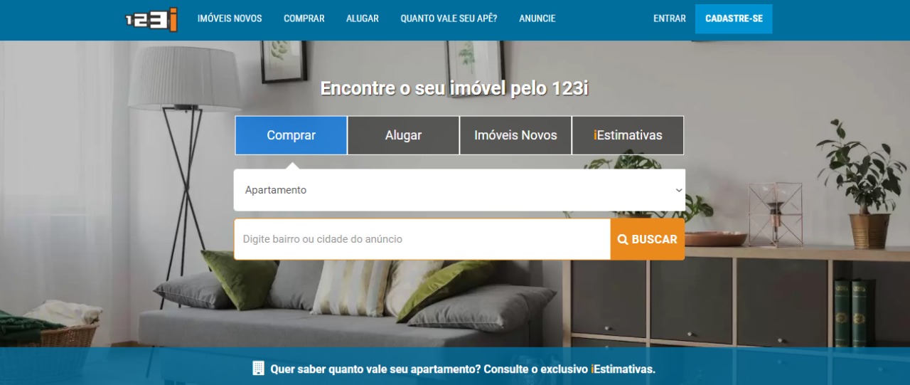910x385 pixels.
Task: Go to Alugar in the top navigation
Action: (363, 19)
